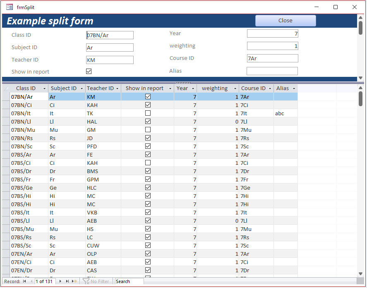Check Show in report for row 07BN/It
This screenshot has width=367, height=288.
pyautogui.click(x=148, y=113)
